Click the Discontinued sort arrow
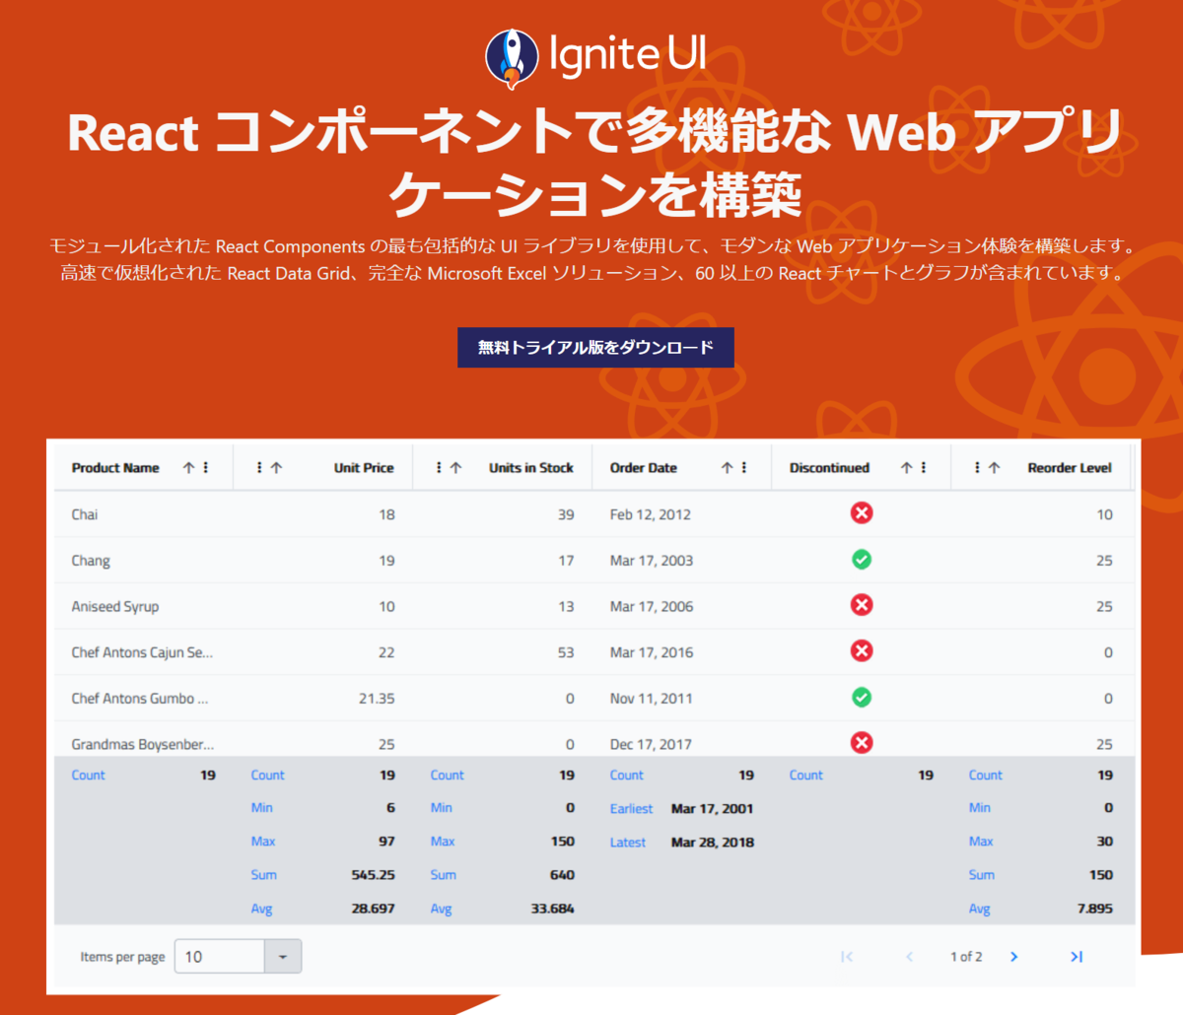 pos(906,468)
